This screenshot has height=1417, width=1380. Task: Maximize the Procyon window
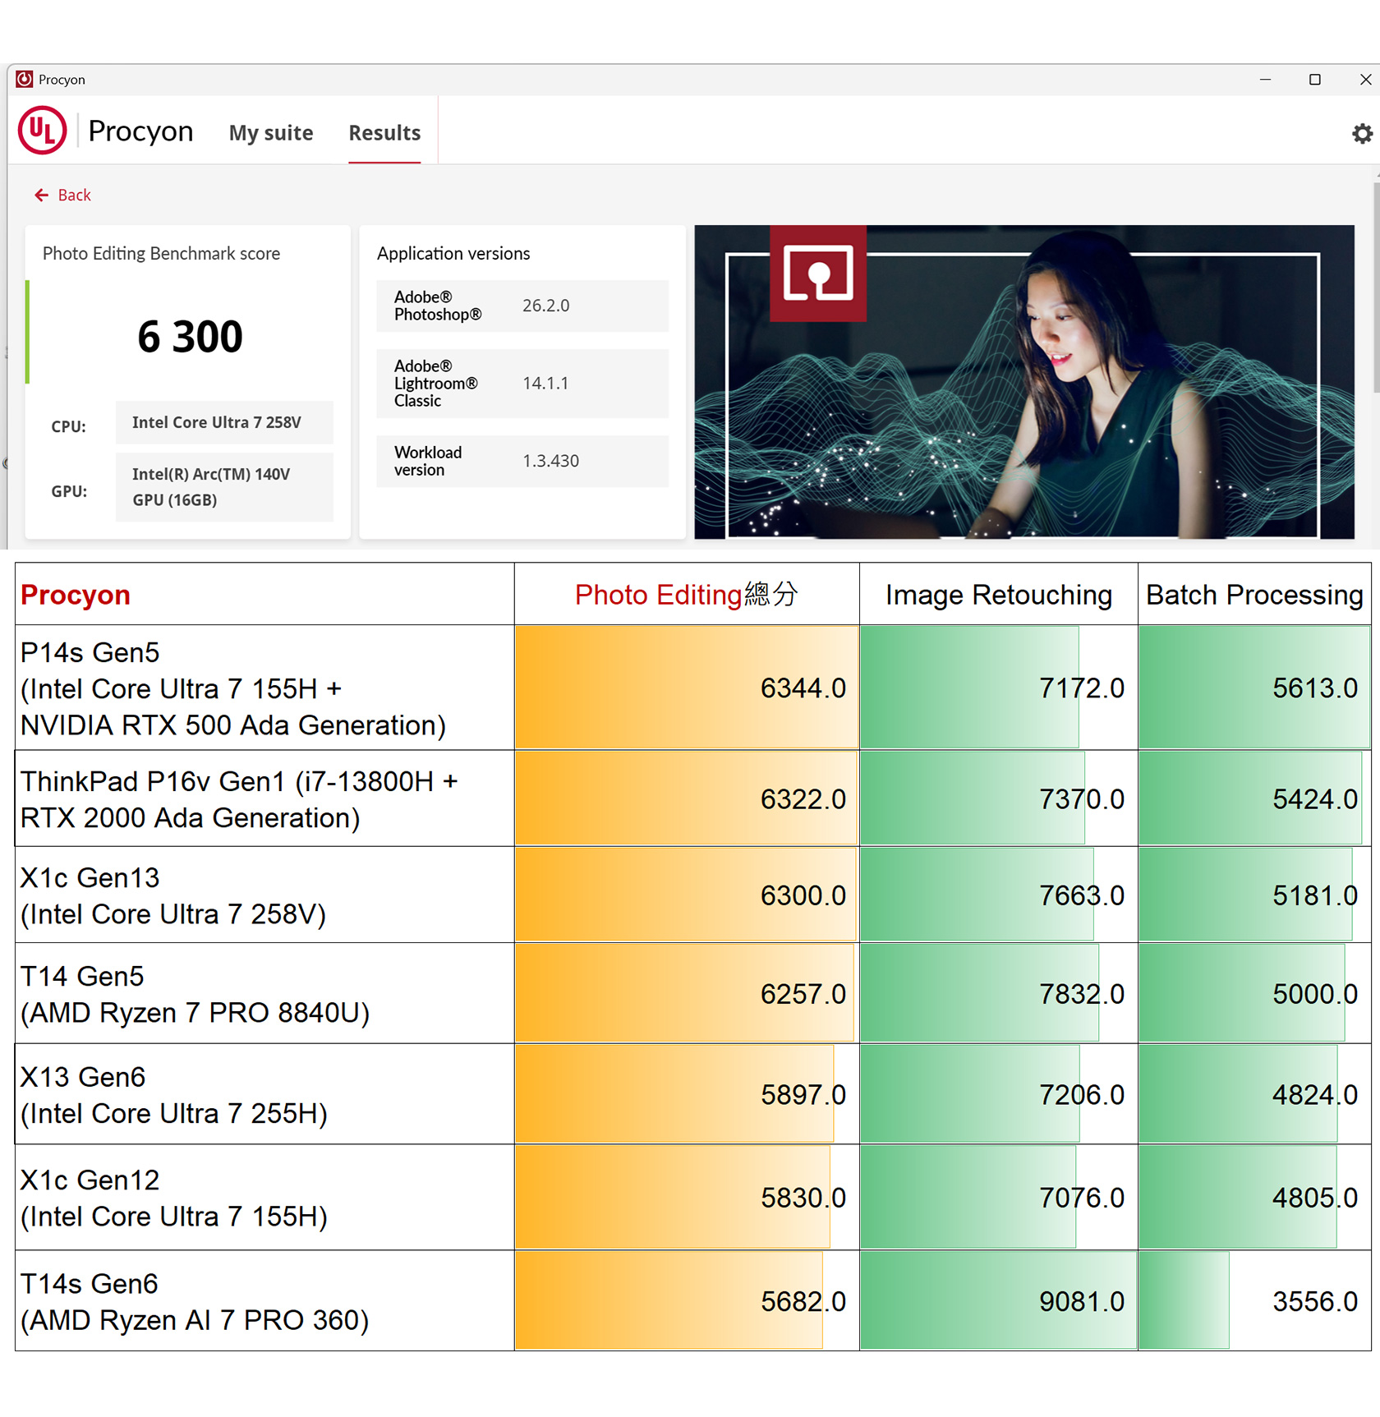(x=1314, y=79)
